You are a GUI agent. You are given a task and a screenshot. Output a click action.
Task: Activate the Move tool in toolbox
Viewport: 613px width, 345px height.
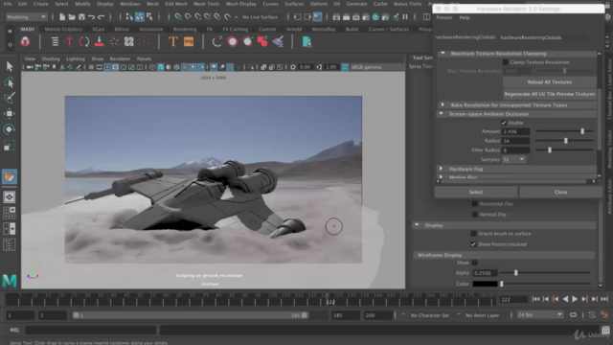(x=10, y=113)
